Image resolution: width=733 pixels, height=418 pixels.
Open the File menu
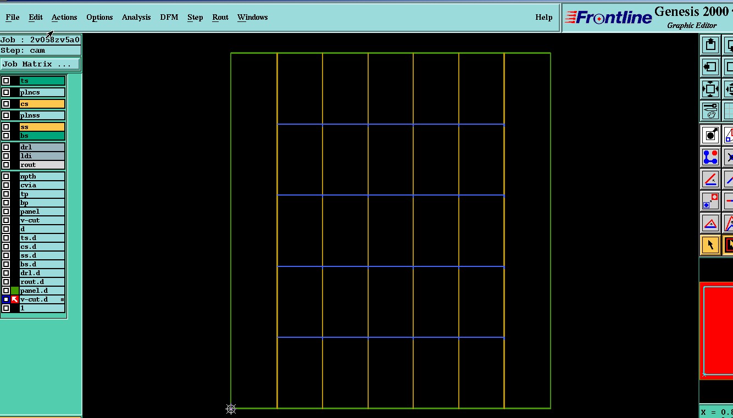pyautogui.click(x=13, y=17)
